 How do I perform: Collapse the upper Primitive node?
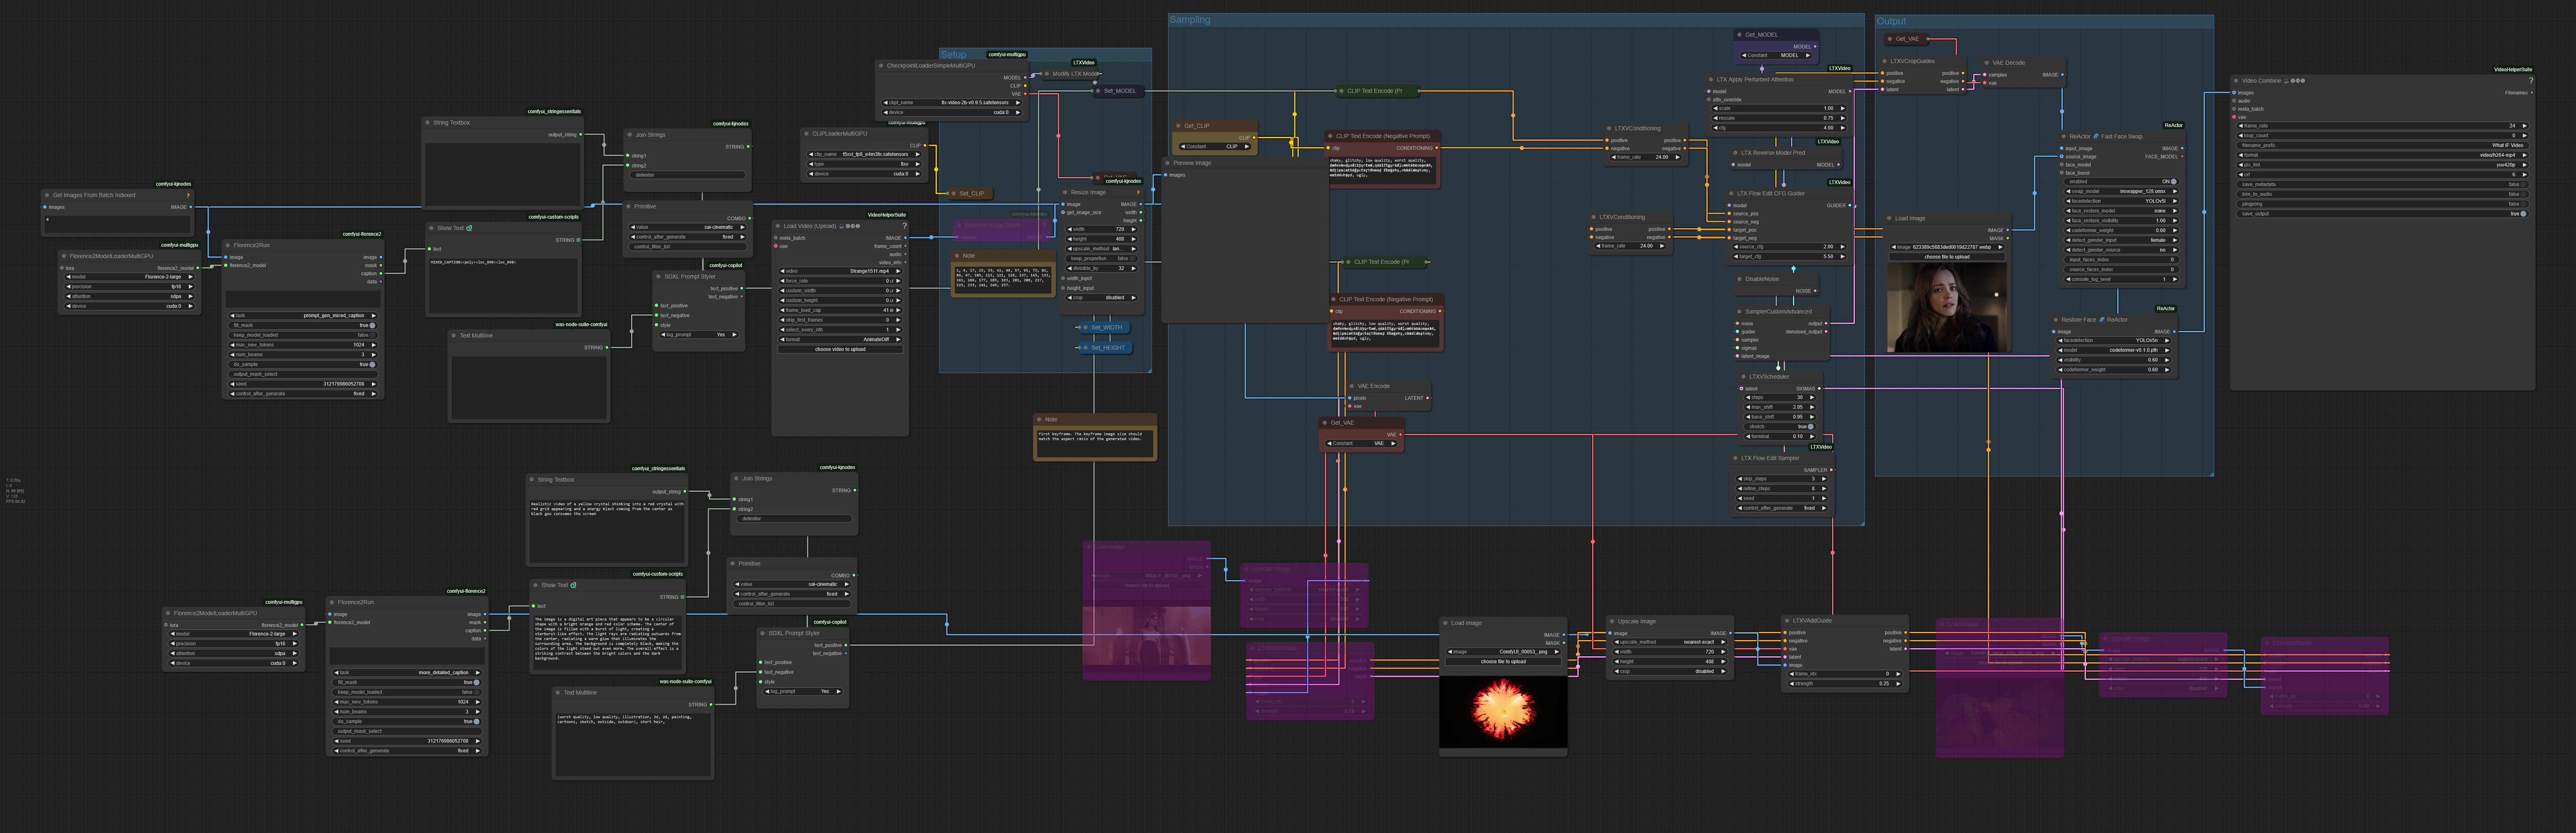629,207
